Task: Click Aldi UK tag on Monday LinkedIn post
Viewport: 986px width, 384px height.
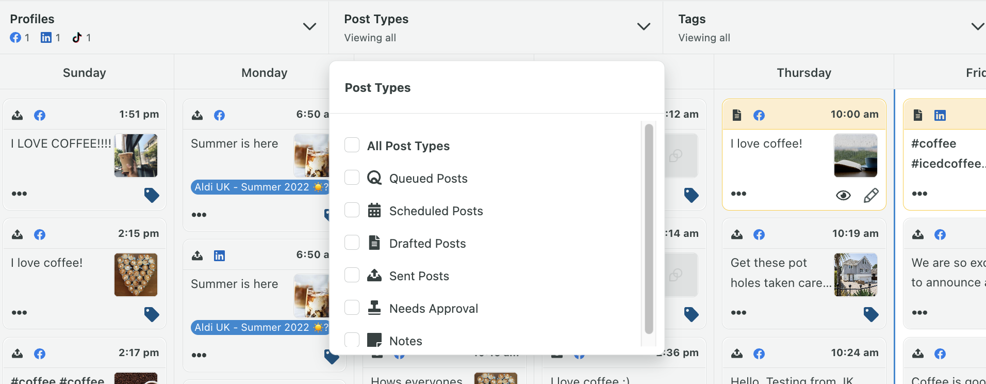Action: (x=260, y=327)
